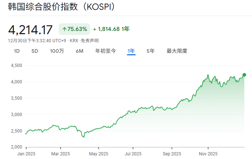
Task: Click the Nov 2025 axis label
Action: tap(208, 154)
